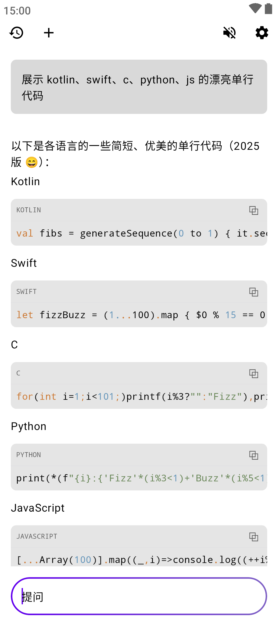The height and width of the screenshot is (626, 278).
Task: Click the C for-loop code line
Action: pos(139,397)
